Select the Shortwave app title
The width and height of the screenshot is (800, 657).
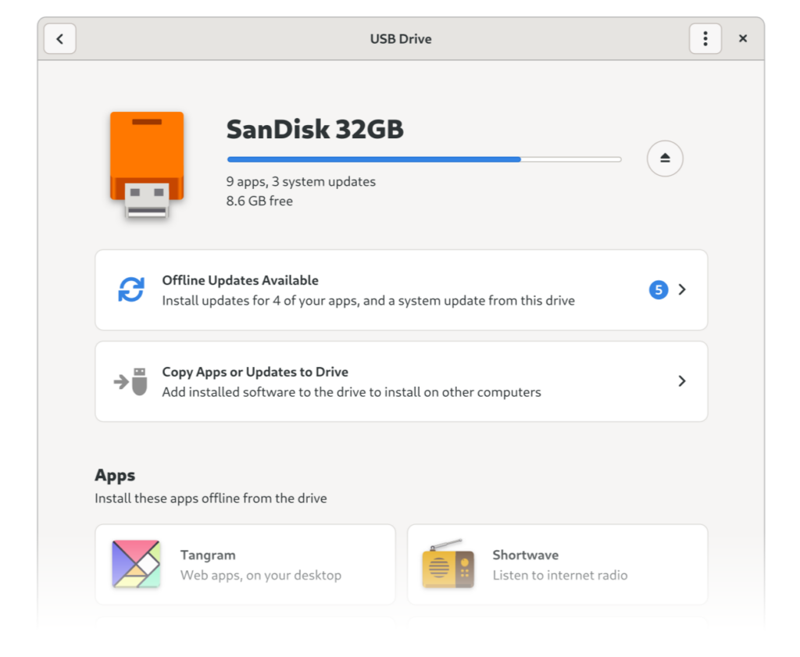(526, 555)
